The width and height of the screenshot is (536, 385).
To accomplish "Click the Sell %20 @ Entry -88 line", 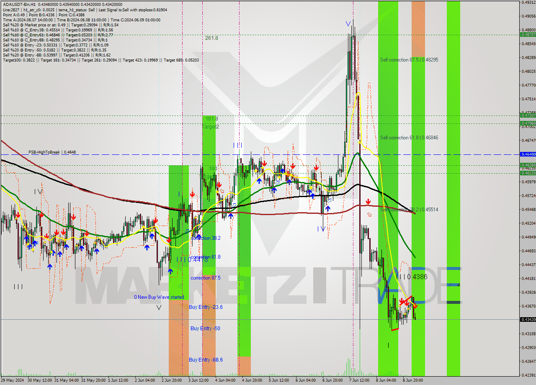I will (x=57, y=55).
